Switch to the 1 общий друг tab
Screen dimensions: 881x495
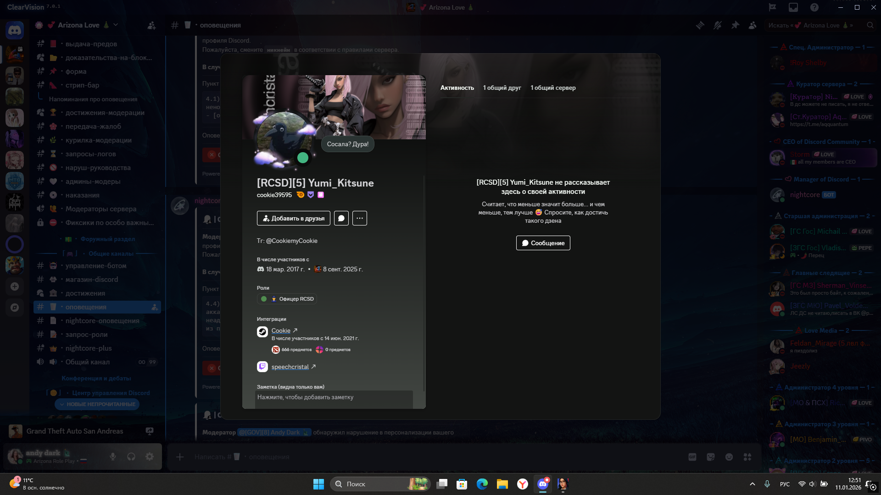pyautogui.click(x=502, y=88)
